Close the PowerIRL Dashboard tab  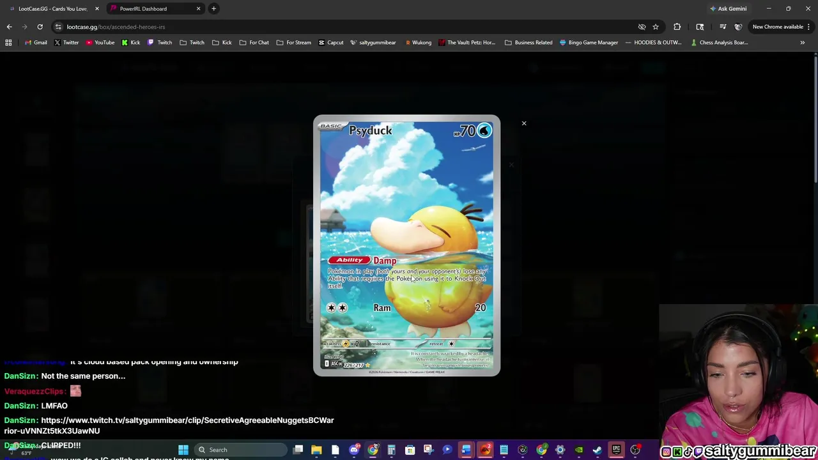click(x=198, y=8)
